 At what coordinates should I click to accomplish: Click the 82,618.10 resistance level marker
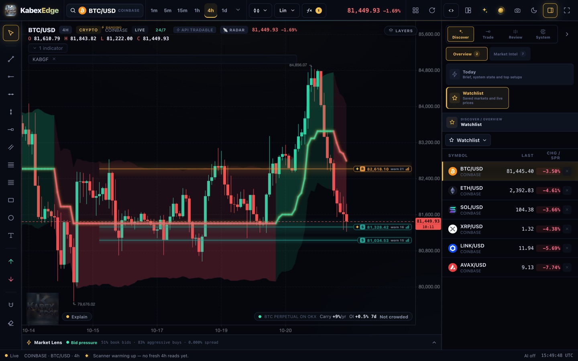383,169
